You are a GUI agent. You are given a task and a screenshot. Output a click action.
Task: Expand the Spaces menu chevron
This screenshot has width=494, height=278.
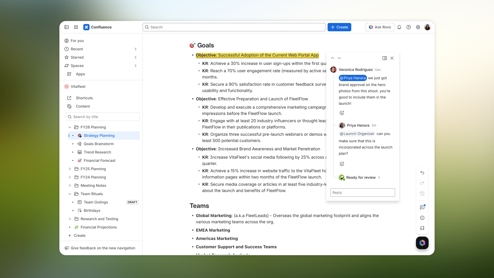(x=135, y=66)
